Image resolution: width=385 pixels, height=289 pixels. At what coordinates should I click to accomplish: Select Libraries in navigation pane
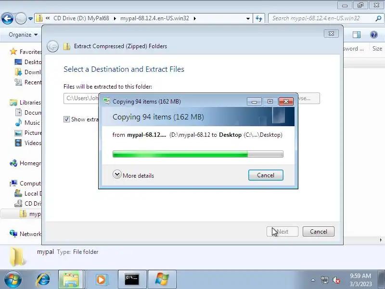[x=26, y=103]
